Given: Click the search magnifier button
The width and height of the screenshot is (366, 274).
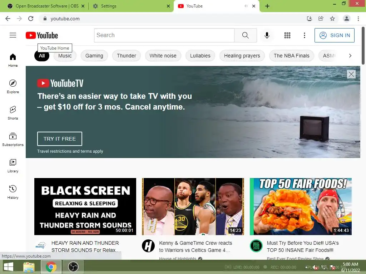Looking at the screenshot, I should click(245, 35).
